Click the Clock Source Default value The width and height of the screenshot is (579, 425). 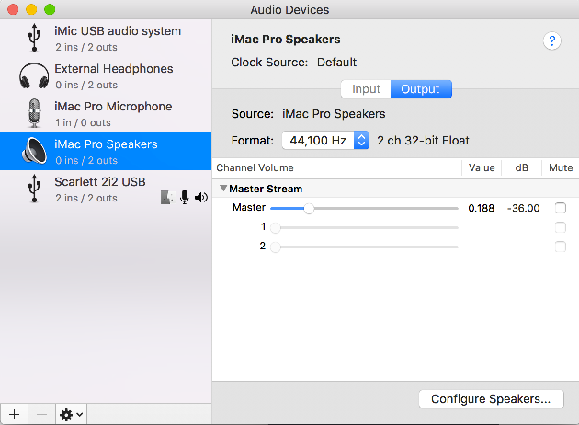[336, 62]
